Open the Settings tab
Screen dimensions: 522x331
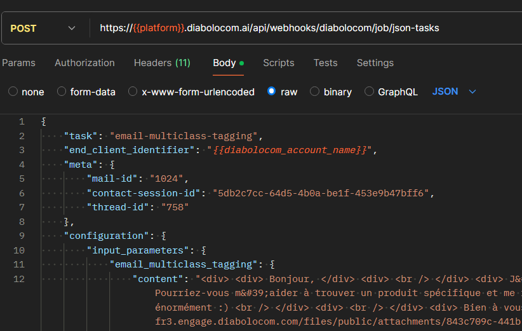pos(375,63)
